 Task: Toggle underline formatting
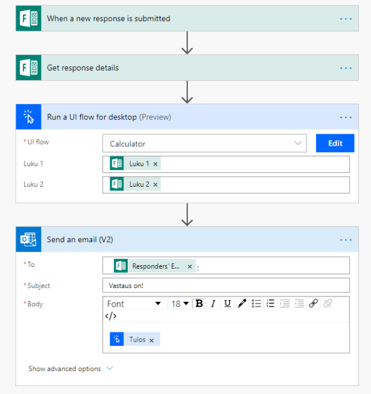(x=228, y=304)
